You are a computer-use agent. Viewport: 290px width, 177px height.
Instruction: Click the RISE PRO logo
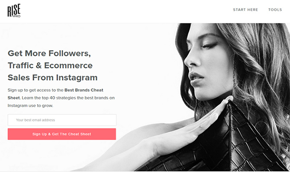pos(14,10)
